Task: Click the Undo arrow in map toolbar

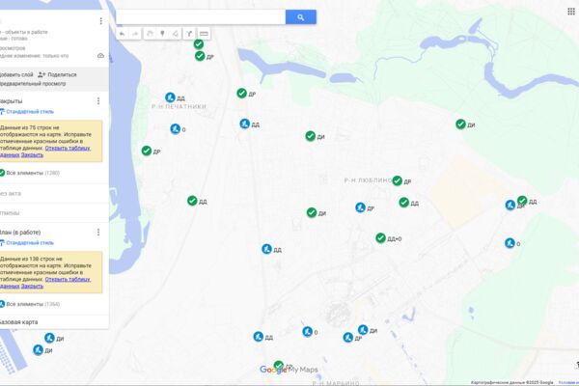Action: tap(123, 34)
